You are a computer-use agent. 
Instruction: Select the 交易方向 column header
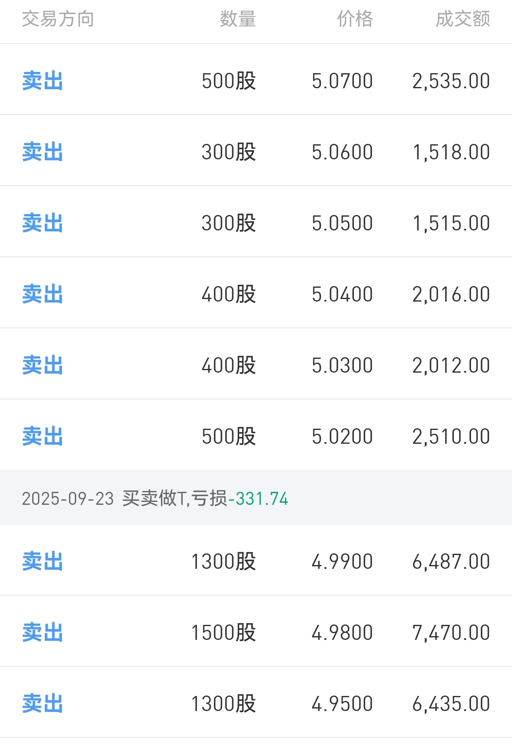point(58,19)
